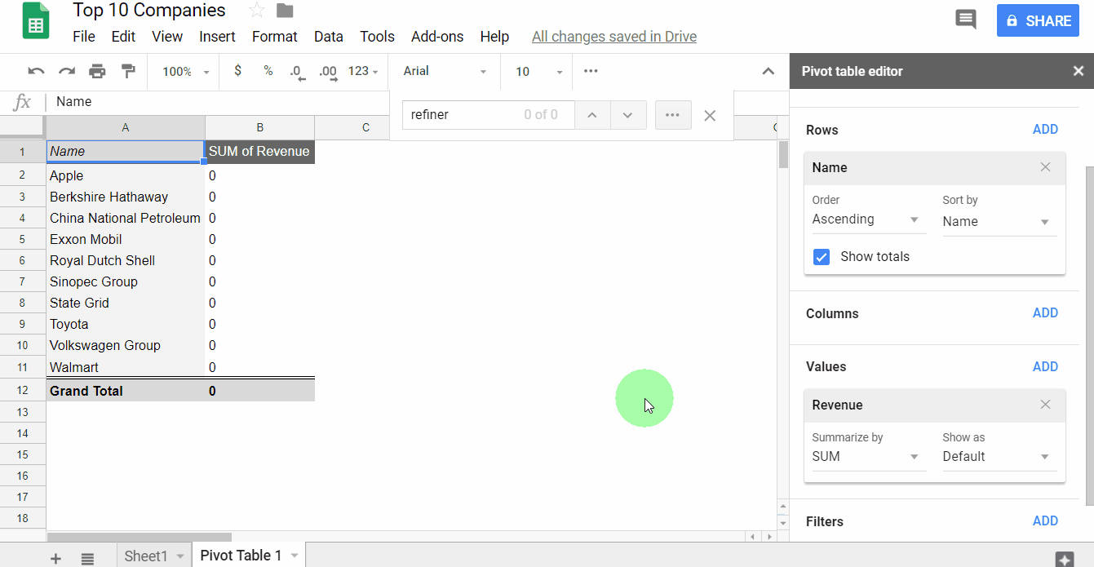The width and height of the screenshot is (1094, 567).
Task: Show more toolbar options
Action: pos(591,71)
